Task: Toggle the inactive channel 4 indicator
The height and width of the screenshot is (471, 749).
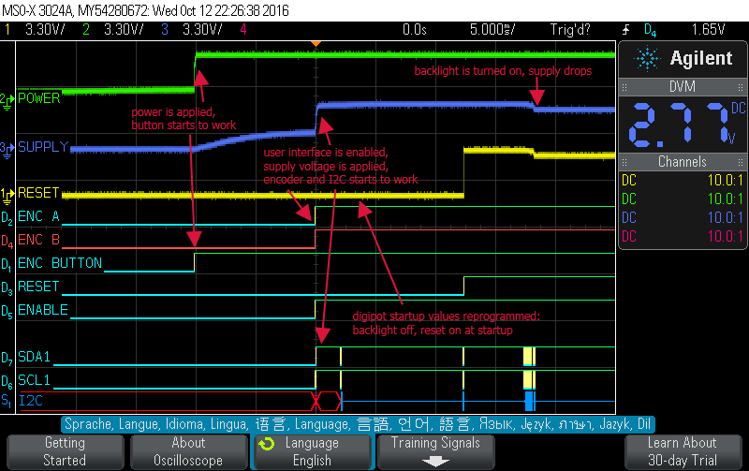Action: 243,29
